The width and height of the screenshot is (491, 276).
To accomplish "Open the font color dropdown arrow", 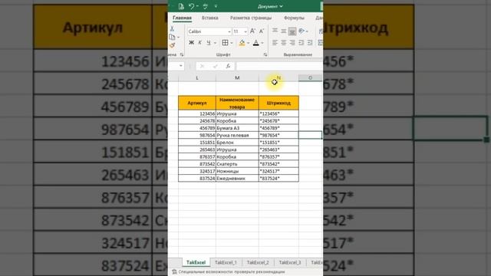I will tap(262, 43).
